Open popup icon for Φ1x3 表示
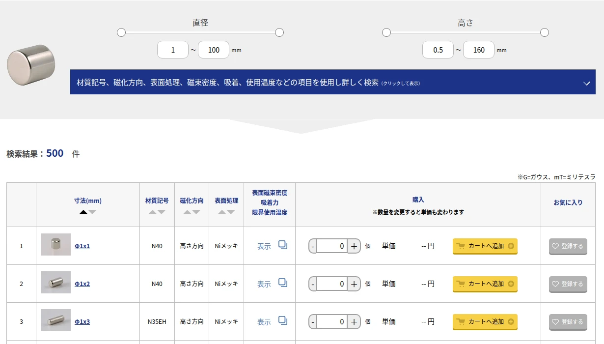Image resolution: width=604 pixels, height=344 pixels. (x=283, y=320)
